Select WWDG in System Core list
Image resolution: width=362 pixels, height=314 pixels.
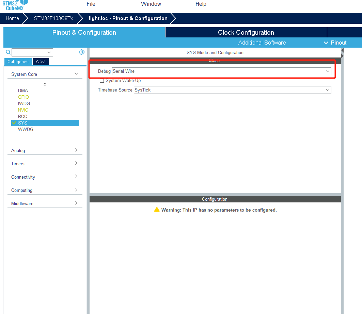pyautogui.click(x=26, y=129)
